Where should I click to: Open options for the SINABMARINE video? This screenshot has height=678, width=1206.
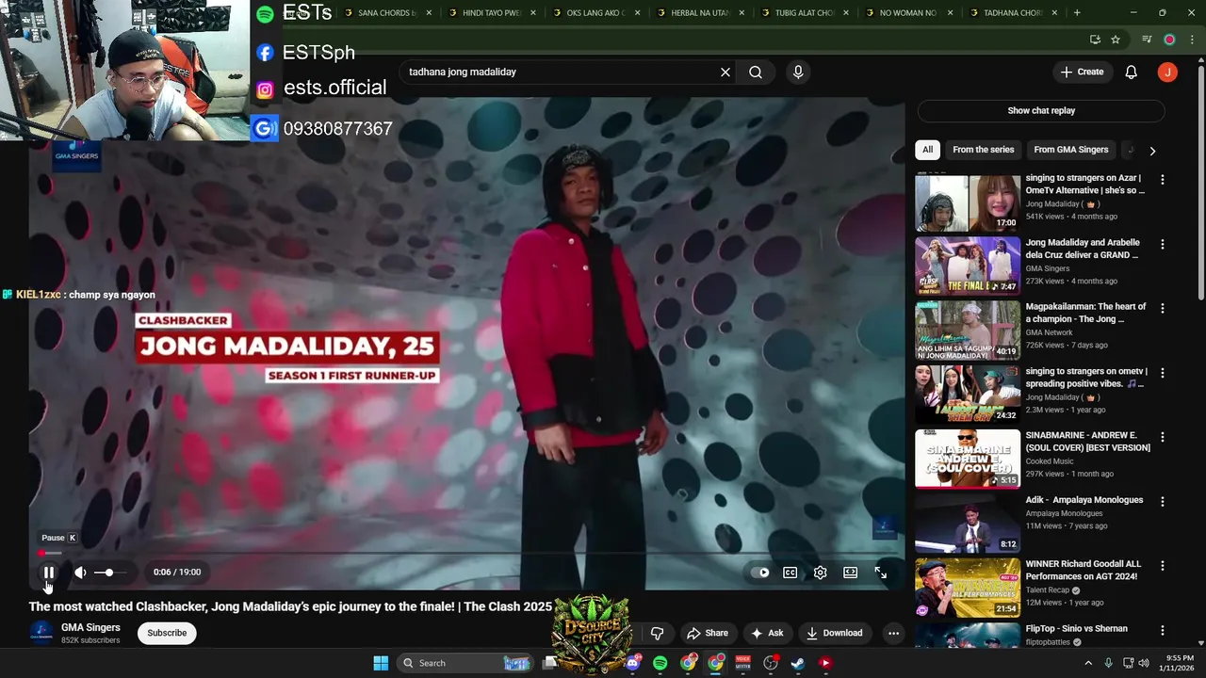tap(1163, 437)
